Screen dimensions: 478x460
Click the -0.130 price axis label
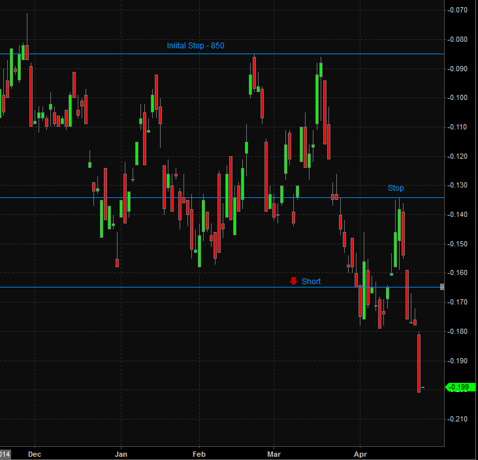[x=457, y=185]
